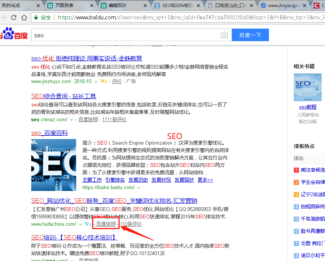Image resolution: width=325 pixels, height=261 pixels.
Task: Open result seo优化 拒绝纯理论 金蛛教育
Action: tap(87, 58)
